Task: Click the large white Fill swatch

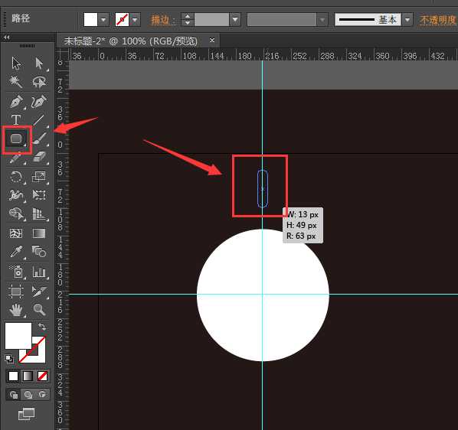Action: pyautogui.click(x=18, y=335)
